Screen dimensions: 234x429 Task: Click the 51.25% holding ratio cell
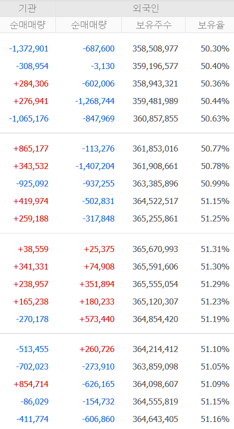[215, 218]
